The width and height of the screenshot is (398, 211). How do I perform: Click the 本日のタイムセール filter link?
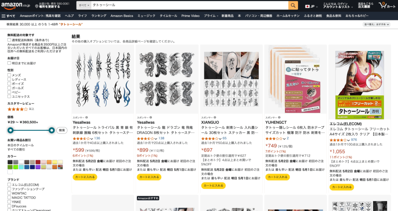[21, 145]
